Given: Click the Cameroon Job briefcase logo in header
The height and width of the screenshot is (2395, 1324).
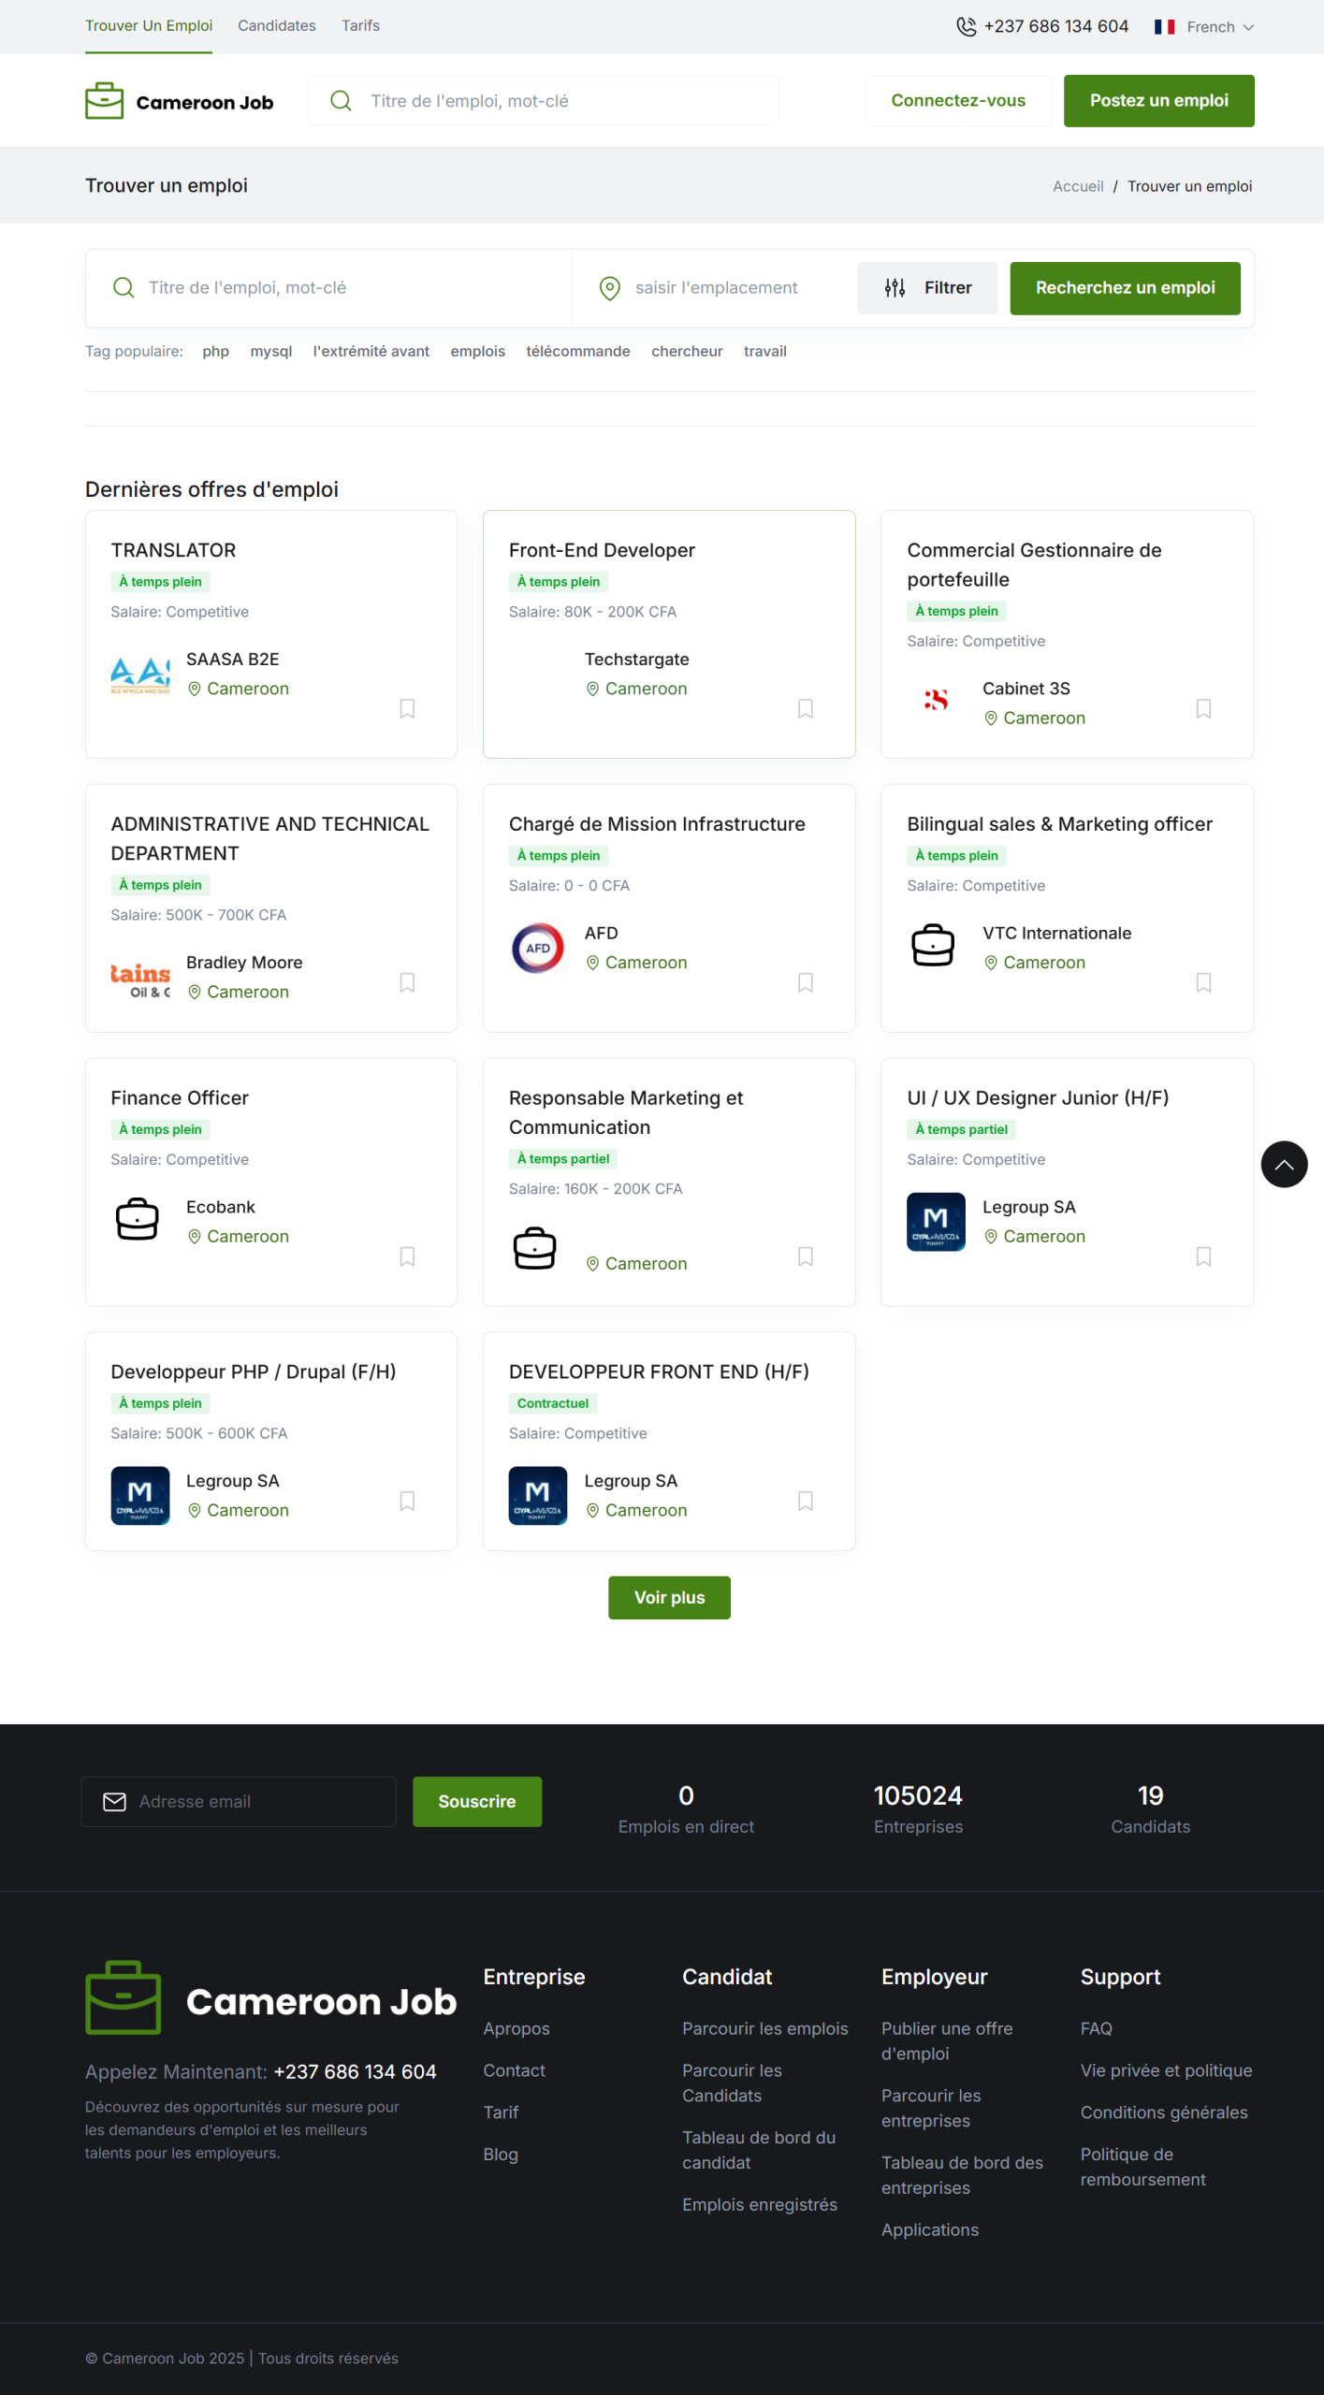Looking at the screenshot, I should point(104,101).
